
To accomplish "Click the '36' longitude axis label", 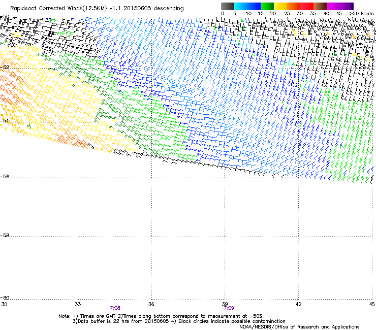I will [151, 304].
